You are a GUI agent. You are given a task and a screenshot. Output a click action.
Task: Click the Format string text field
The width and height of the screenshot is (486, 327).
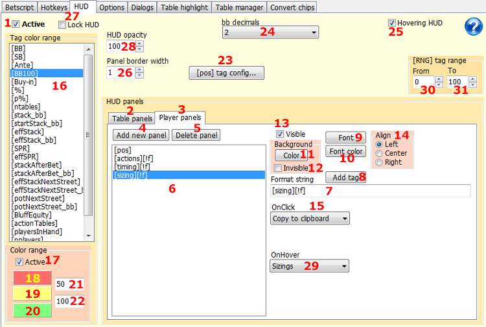(371, 191)
